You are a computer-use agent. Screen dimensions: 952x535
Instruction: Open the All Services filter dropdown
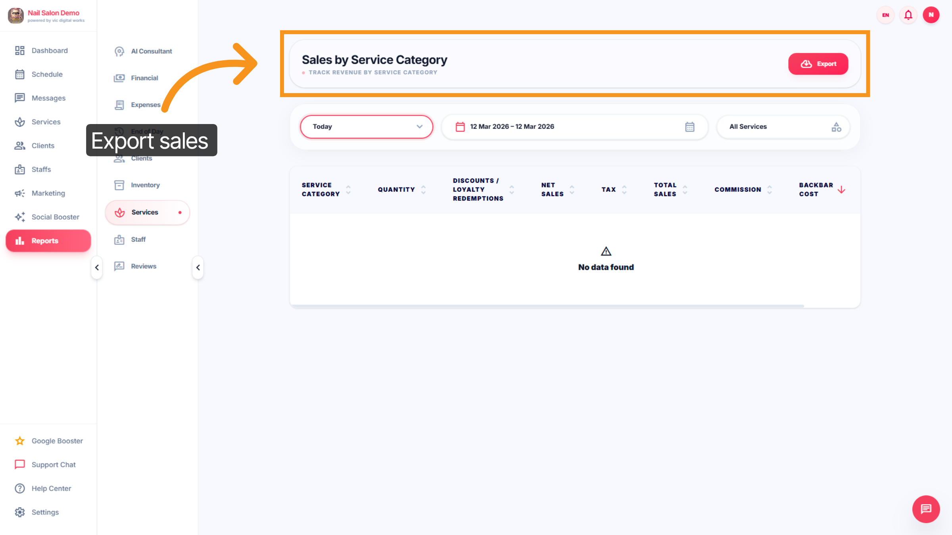click(783, 127)
